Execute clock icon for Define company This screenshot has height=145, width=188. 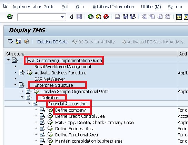50,110
